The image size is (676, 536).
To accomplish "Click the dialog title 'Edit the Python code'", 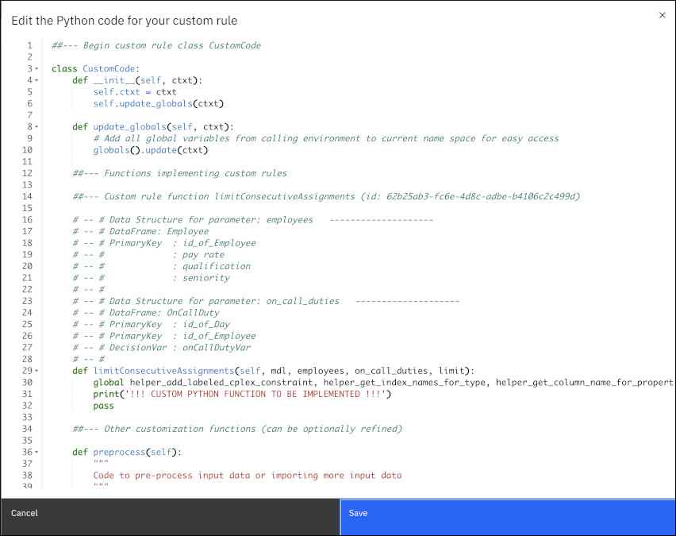I will coord(125,21).
